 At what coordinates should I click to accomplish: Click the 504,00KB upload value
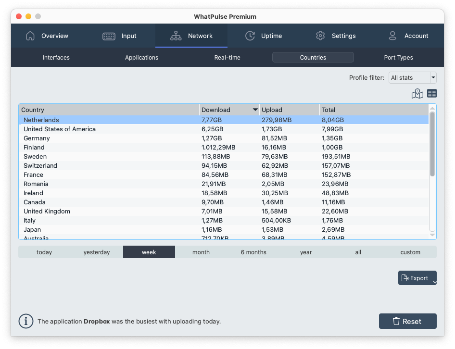(276, 221)
